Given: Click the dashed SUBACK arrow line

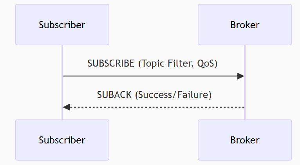Looking at the screenshot, I should (157, 107).
